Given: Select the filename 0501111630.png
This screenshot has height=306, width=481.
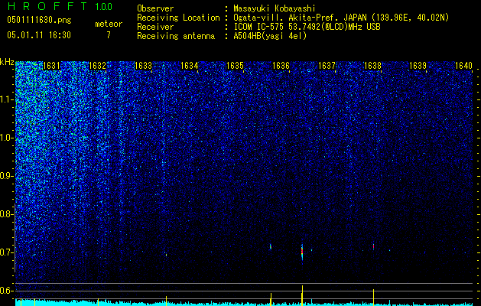Looking at the screenshot, I should [39, 20].
